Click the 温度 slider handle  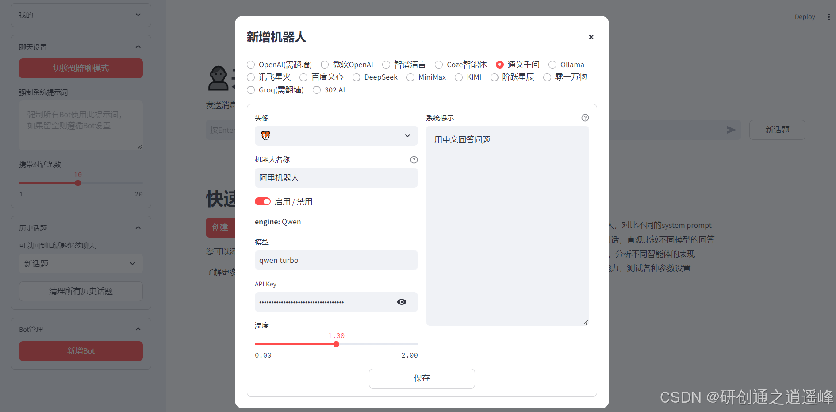[336, 344]
